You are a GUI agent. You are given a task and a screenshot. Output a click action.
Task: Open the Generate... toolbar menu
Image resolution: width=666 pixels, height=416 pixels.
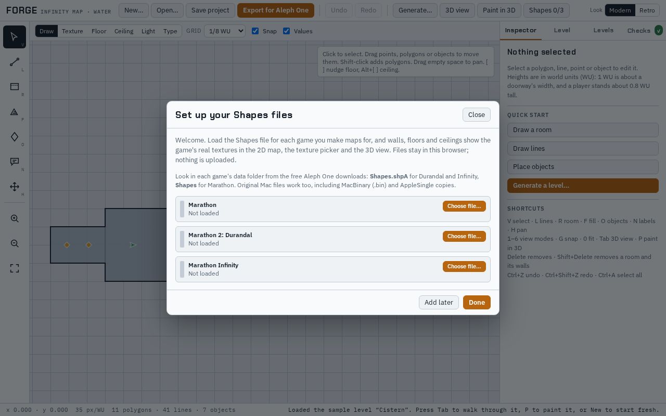415,10
